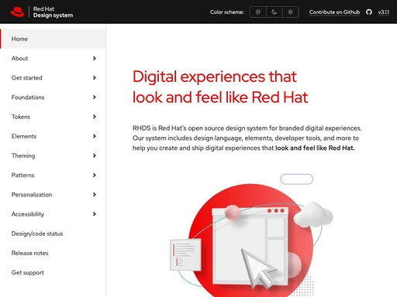Click bold text look and feel like Red Hat
This screenshot has width=397, height=297.
(315, 148)
